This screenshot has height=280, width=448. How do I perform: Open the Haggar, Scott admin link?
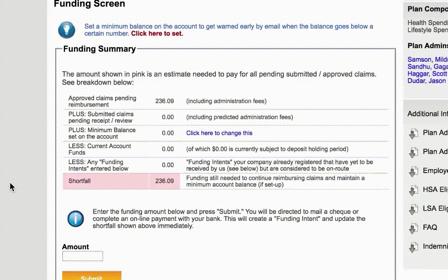coord(427,74)
